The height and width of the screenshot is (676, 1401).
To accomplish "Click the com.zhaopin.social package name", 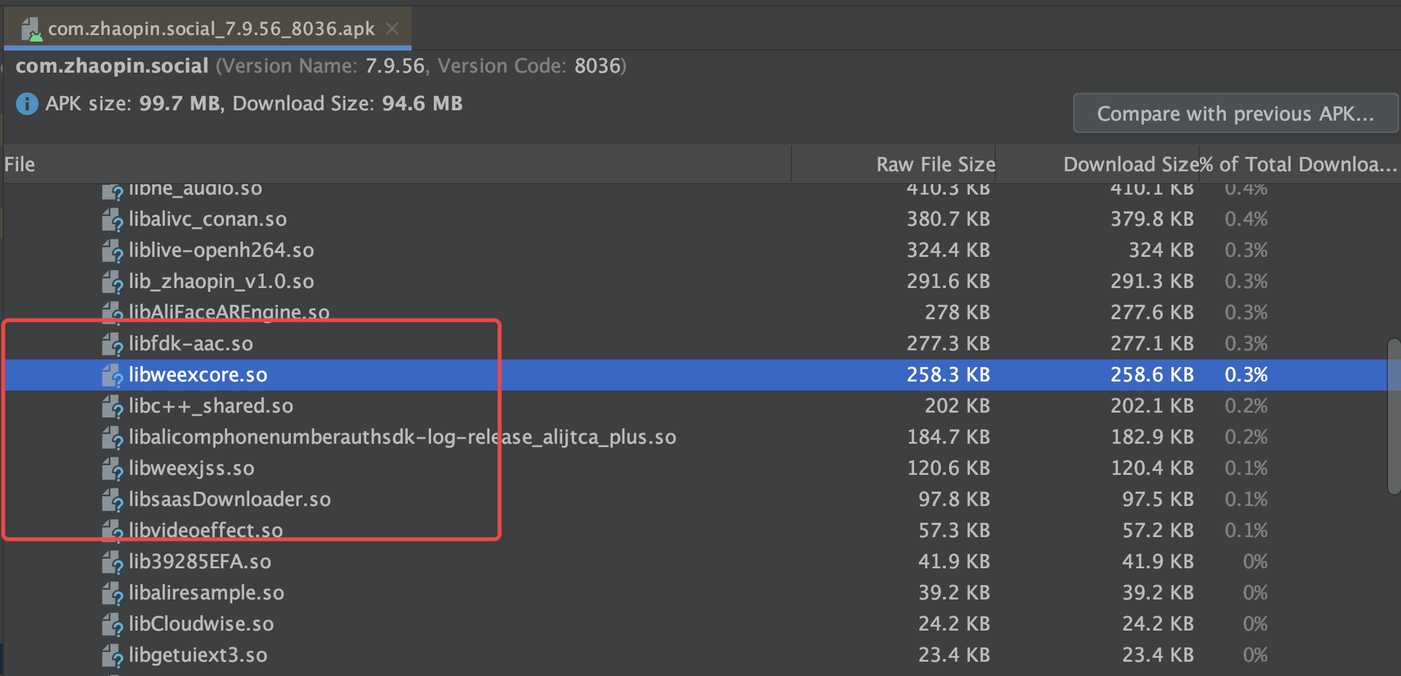I will click(x=112, y=66).
